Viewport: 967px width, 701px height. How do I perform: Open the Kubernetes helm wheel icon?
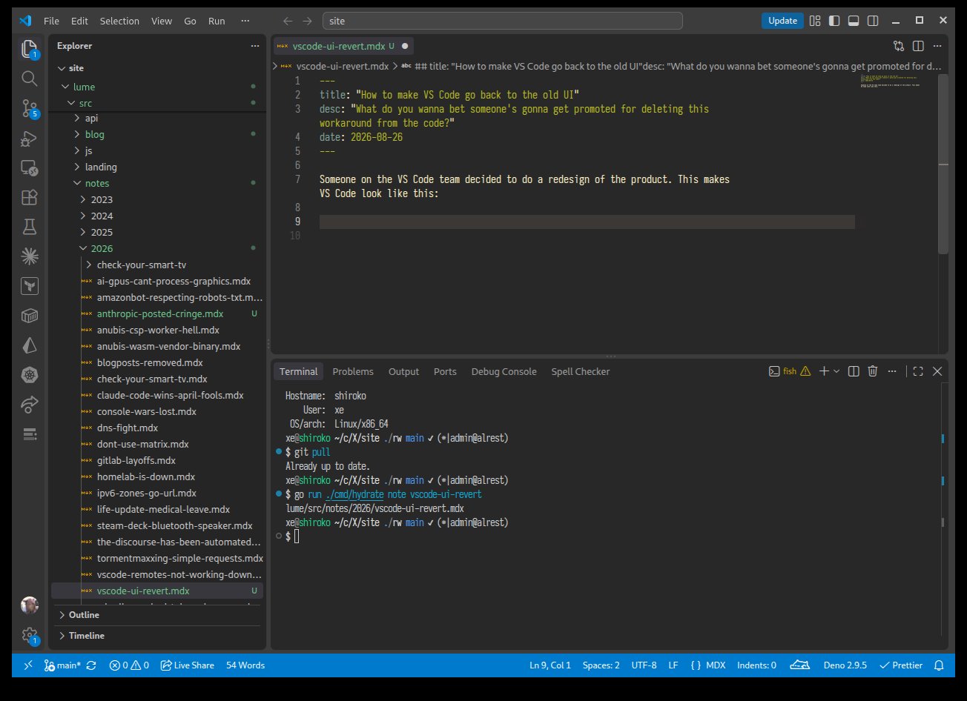point(29,375)
